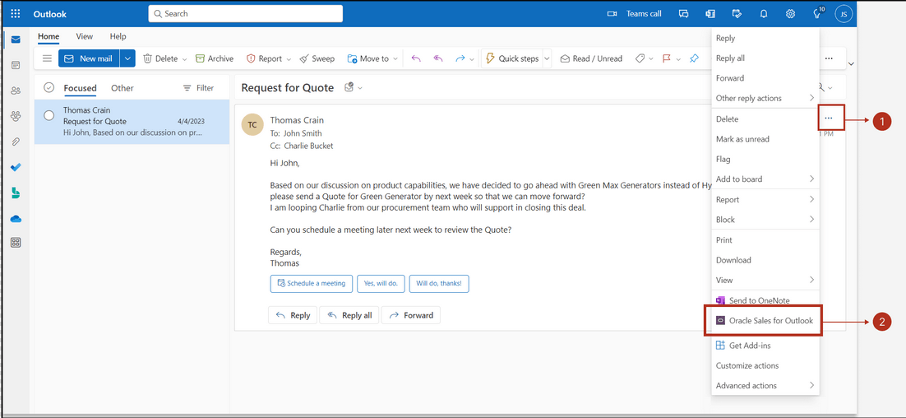Expand the Categorize tag dropdown arrow

pyautogui.click(x=651, y=59)
